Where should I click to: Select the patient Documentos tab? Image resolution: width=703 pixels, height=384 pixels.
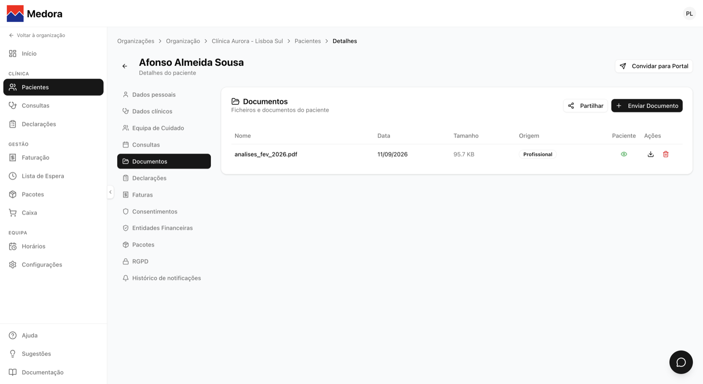click(164, 161)
